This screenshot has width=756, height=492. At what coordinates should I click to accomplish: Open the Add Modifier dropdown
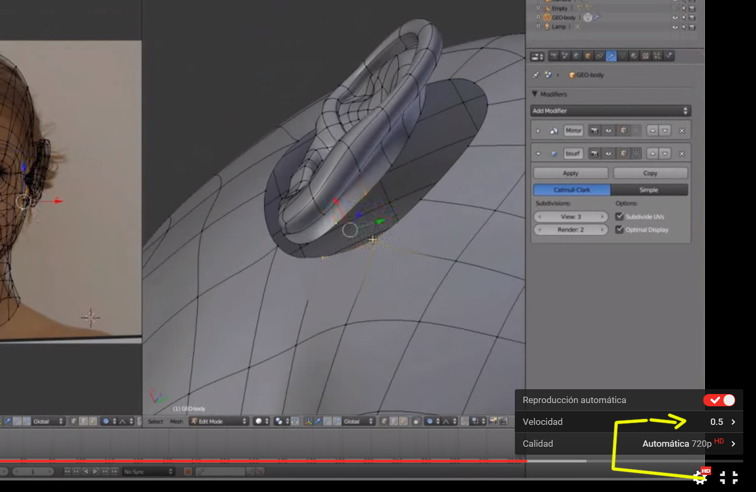tap(611, 111)
